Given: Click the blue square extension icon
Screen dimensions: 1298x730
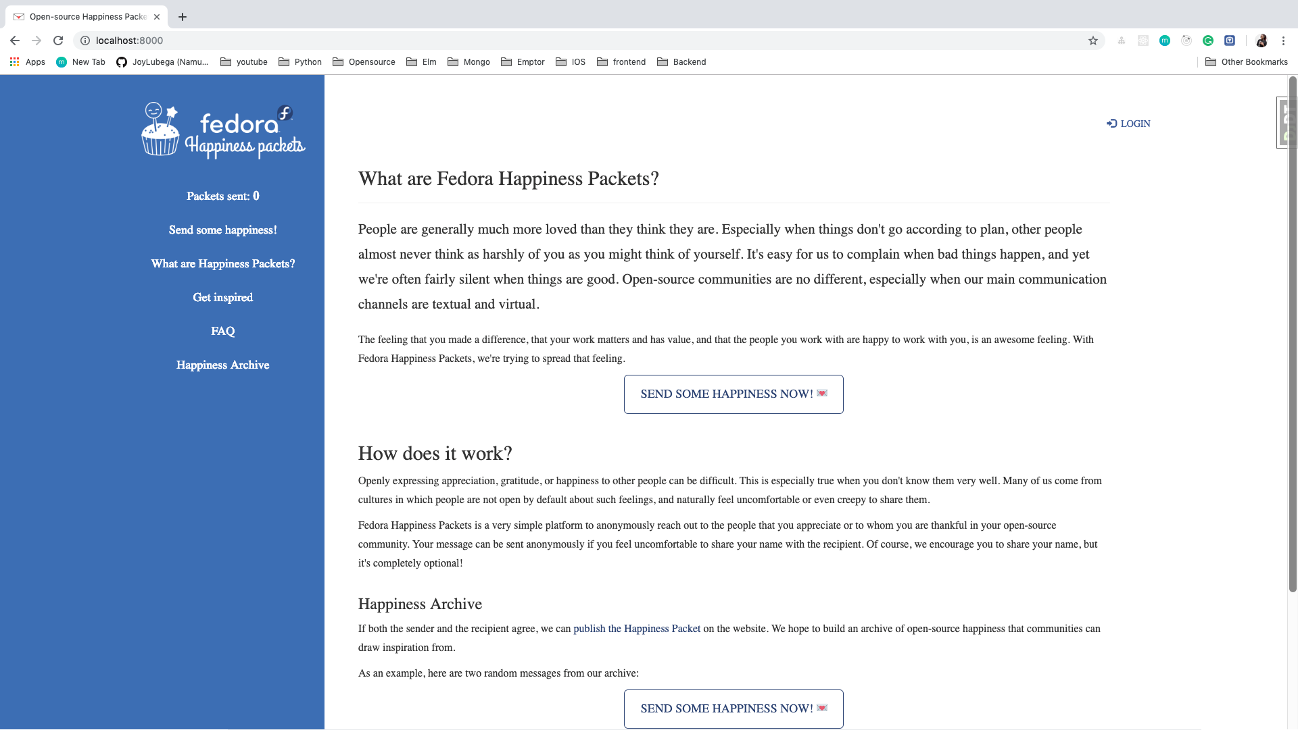Looking at the screenshot, I should [x=1230, y=41].
